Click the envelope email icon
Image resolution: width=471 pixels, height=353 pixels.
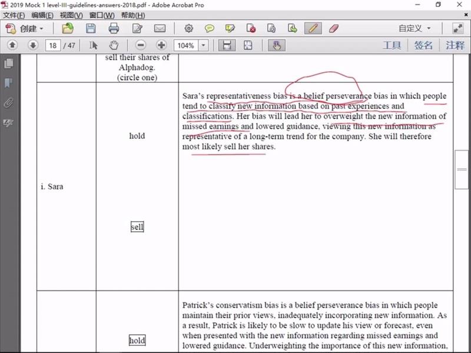tap(160, 28)
